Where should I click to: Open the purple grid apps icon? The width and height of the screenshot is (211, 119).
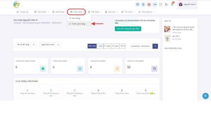click(137, 4)
